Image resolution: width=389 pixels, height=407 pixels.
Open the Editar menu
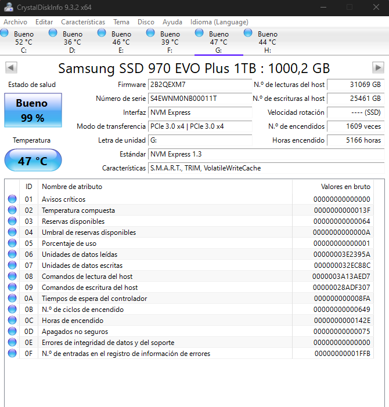44,22
